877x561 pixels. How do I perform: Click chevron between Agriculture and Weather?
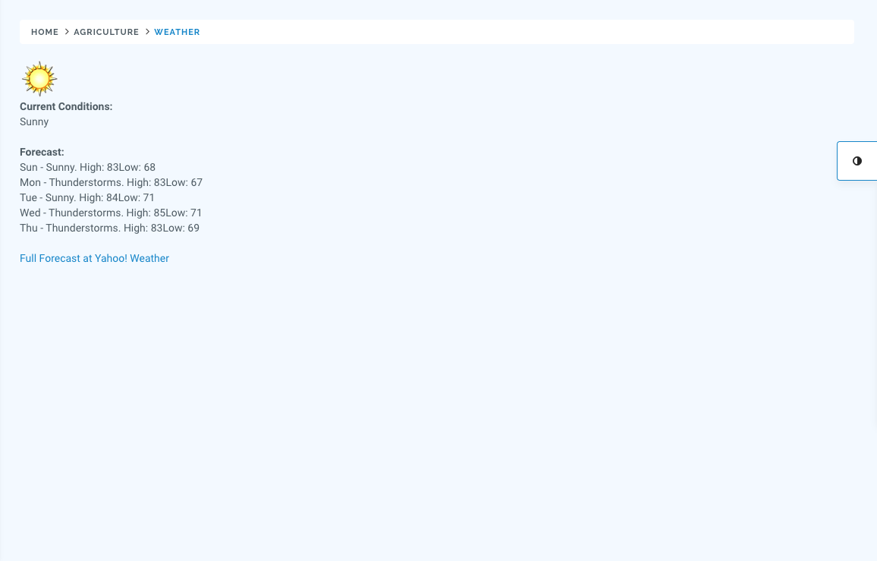[x=147, y=32]
